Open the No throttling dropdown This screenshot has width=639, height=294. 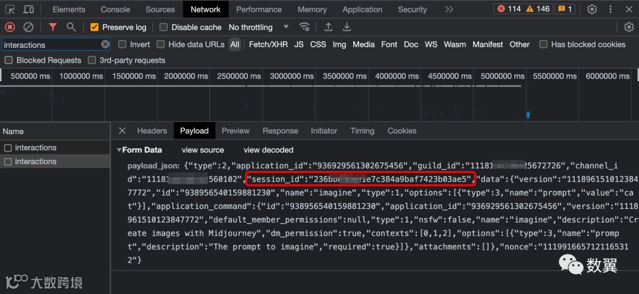click(259, 27)
